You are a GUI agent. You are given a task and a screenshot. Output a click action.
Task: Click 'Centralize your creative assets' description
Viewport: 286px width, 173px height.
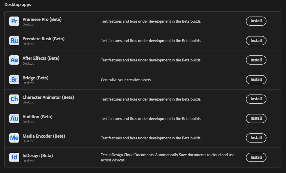(x=126, y=80)
